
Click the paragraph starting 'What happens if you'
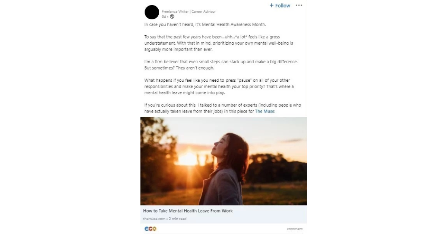click(x=219, y=87)
